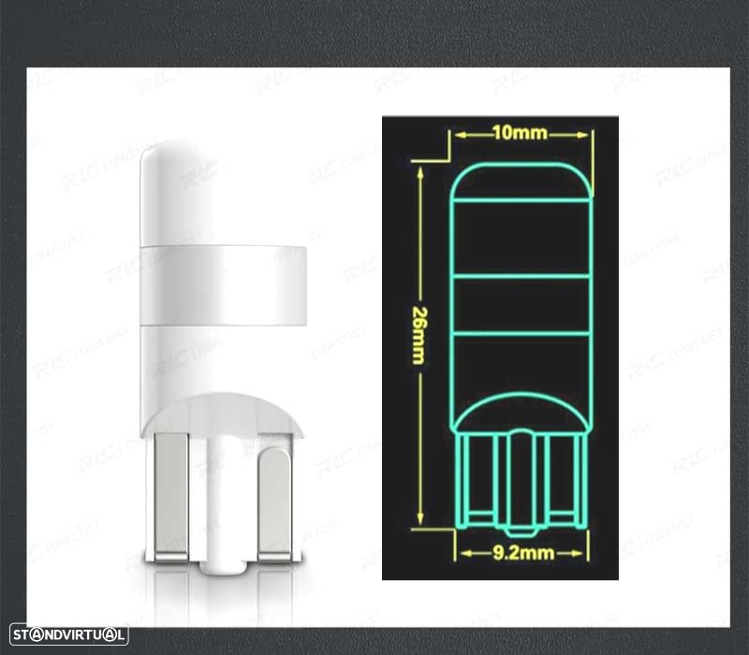Click the right metal contact of bulb
Image resolution: width=749 pixels, height=655 pixels.
pyautogui.click(x=274, y=503)
